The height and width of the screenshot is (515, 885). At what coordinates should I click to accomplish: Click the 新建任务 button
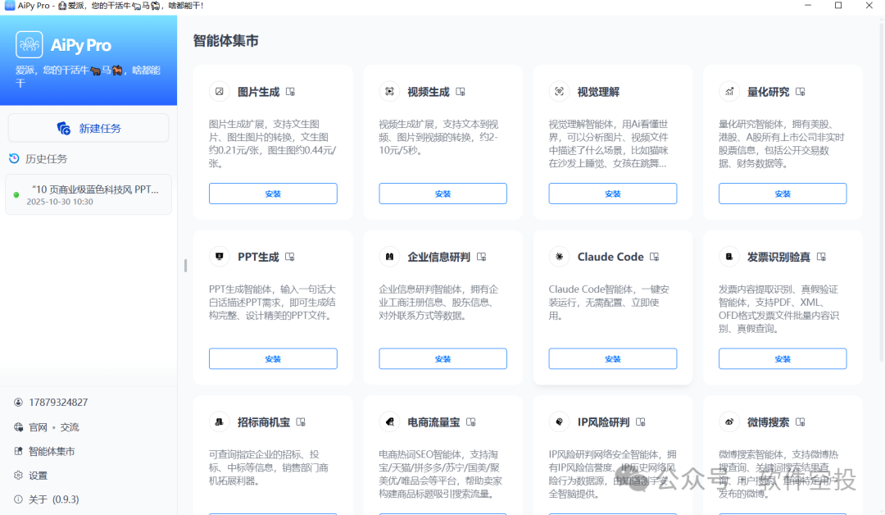pos(88,127)
